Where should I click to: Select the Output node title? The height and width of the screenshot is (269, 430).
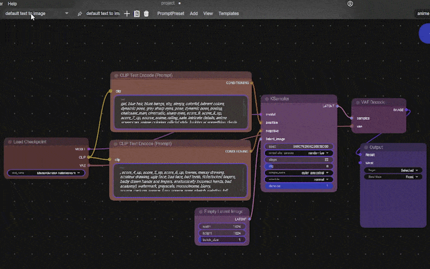coord(376,148)
